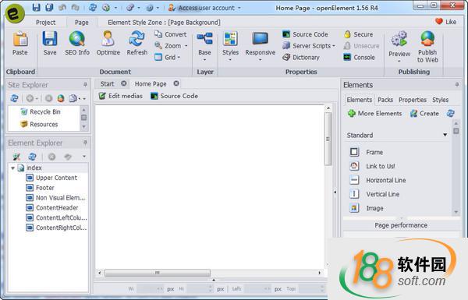
Task: Select the Link to Us! element
Action: pyautogui.click(x=373, y=166)
